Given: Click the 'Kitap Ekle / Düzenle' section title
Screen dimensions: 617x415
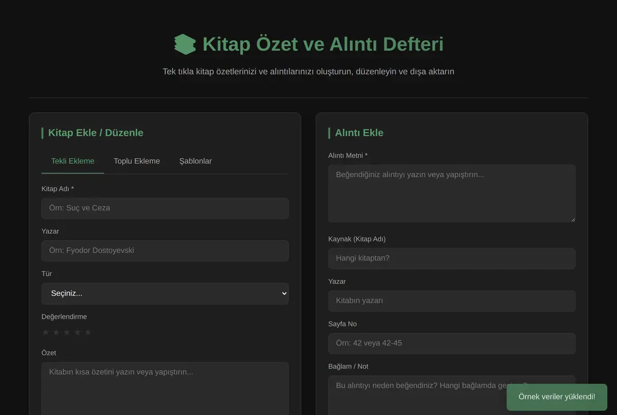Looking at the screenshot, I should click(x=96, y=133).
